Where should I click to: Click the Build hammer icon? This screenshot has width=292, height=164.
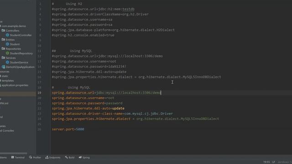(66, 157)
